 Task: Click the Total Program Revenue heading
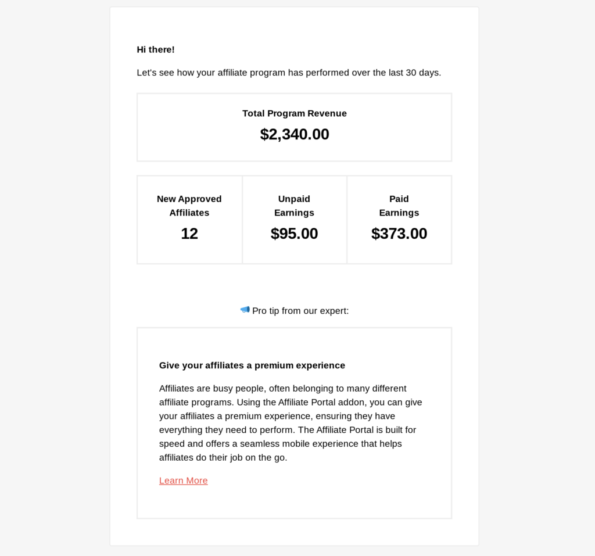[295, 113]
